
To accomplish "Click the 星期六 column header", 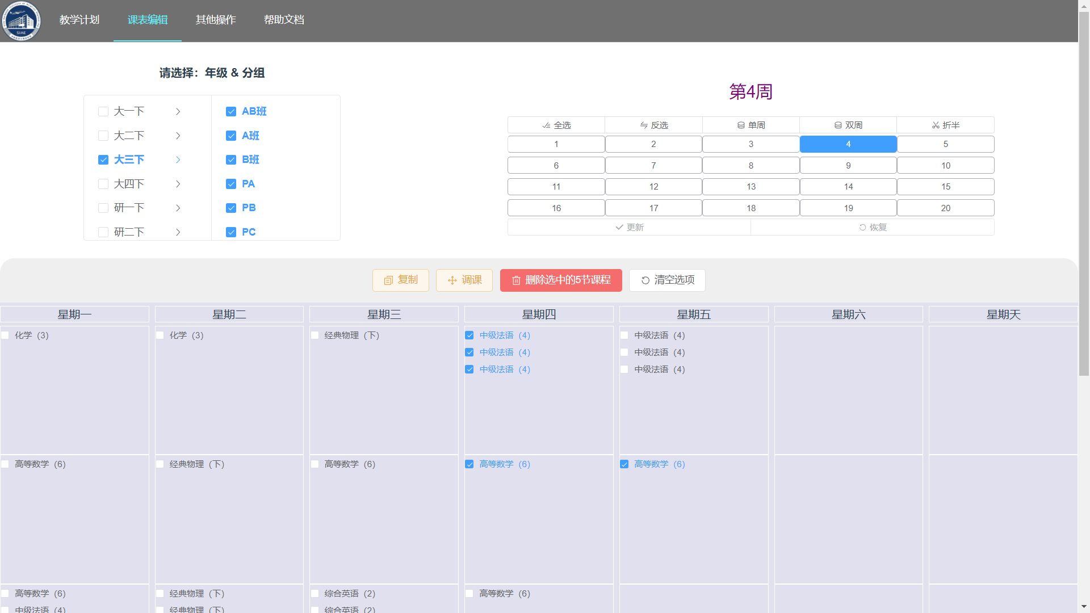I will point(849,314).
